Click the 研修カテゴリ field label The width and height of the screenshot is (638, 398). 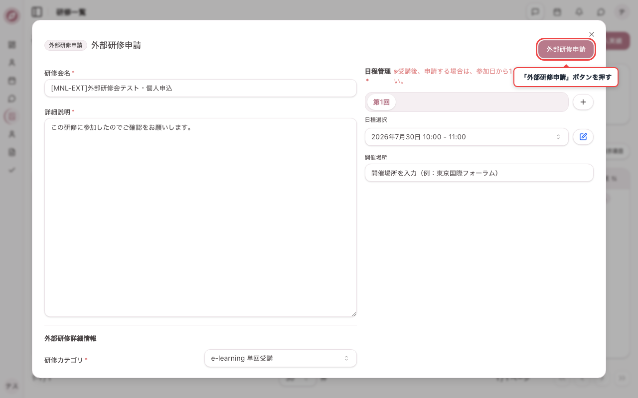(64, 360)
